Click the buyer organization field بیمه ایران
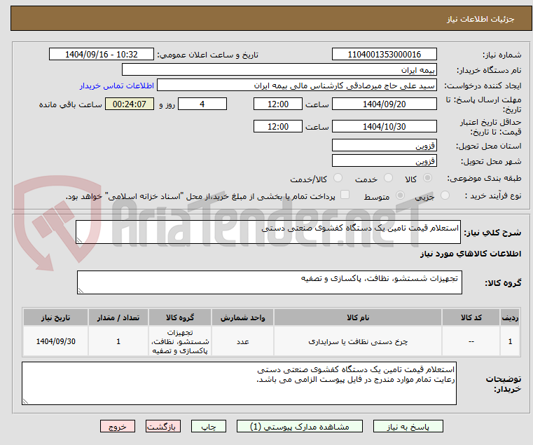 tap(279, 70)
